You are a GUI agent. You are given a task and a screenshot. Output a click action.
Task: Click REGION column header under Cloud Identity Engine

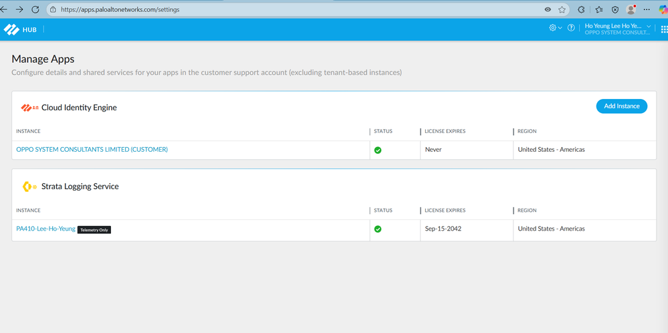click(527, 131)
